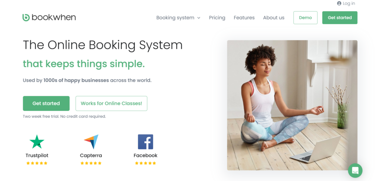379x181 pixels.
Task: Open the Features menu item
Action: tap(244, 18)
